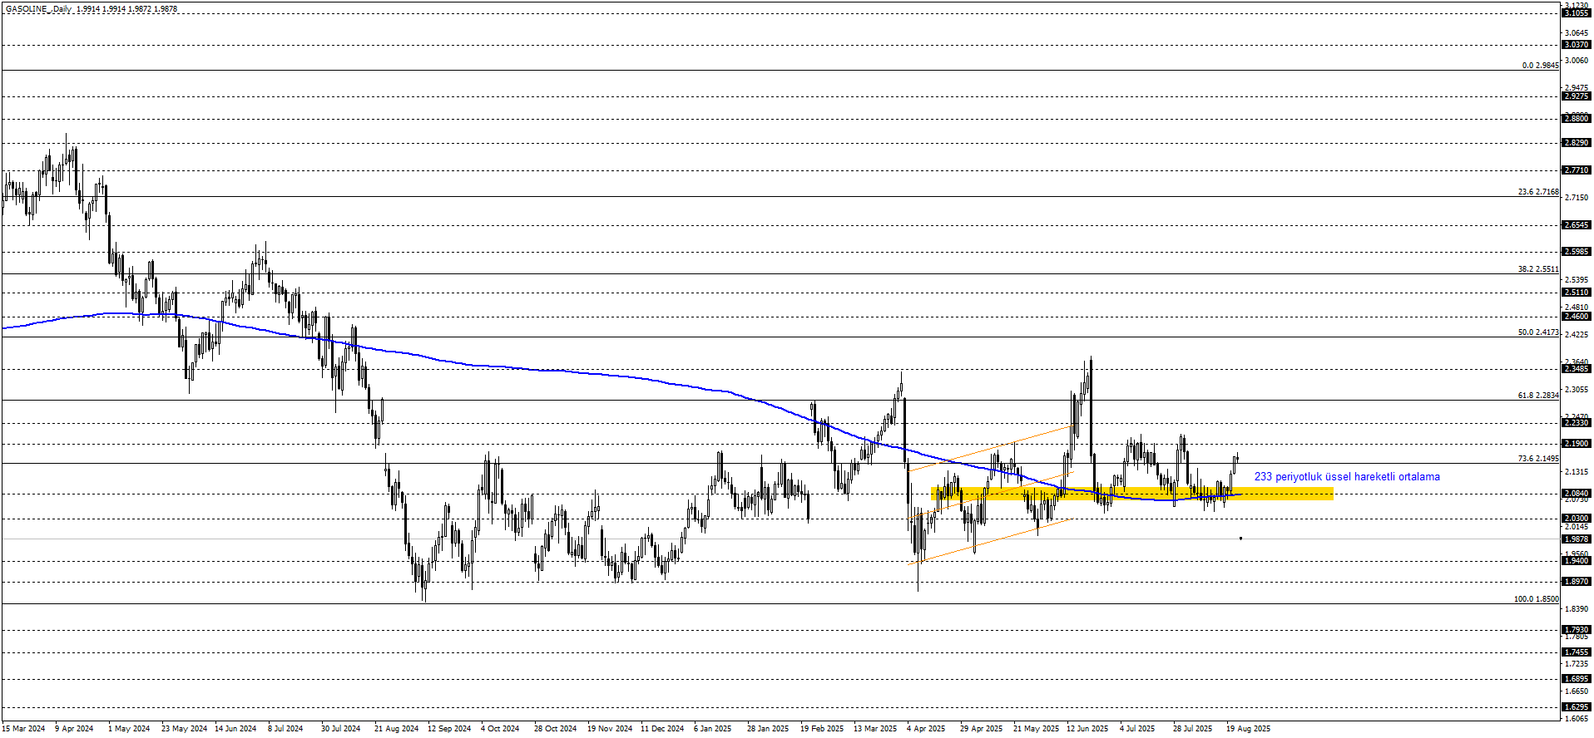Click the '4 Apr 2025' date label

pyautogui.click(x=926, y=729)
